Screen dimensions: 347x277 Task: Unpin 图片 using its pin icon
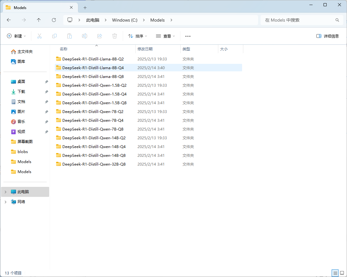(x=46, y=112)
